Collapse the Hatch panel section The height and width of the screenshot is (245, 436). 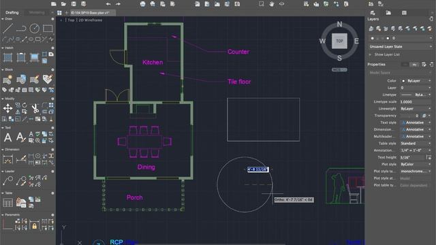[x=3, y=48]
